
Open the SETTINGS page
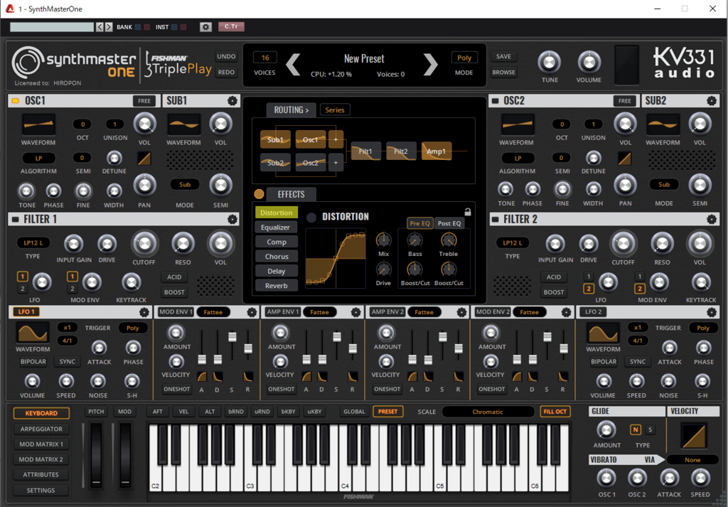tap(41, 490)
